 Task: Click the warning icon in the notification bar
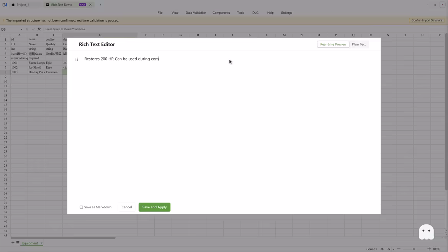tap(4, 21)
